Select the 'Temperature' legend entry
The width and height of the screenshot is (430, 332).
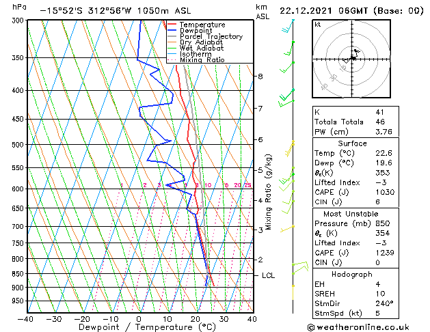click(x=202, y=25)
